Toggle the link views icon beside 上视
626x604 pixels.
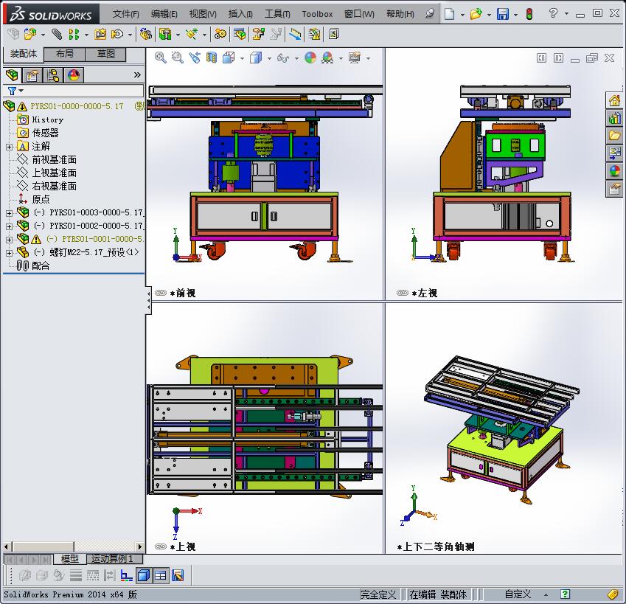click(161, 546)
